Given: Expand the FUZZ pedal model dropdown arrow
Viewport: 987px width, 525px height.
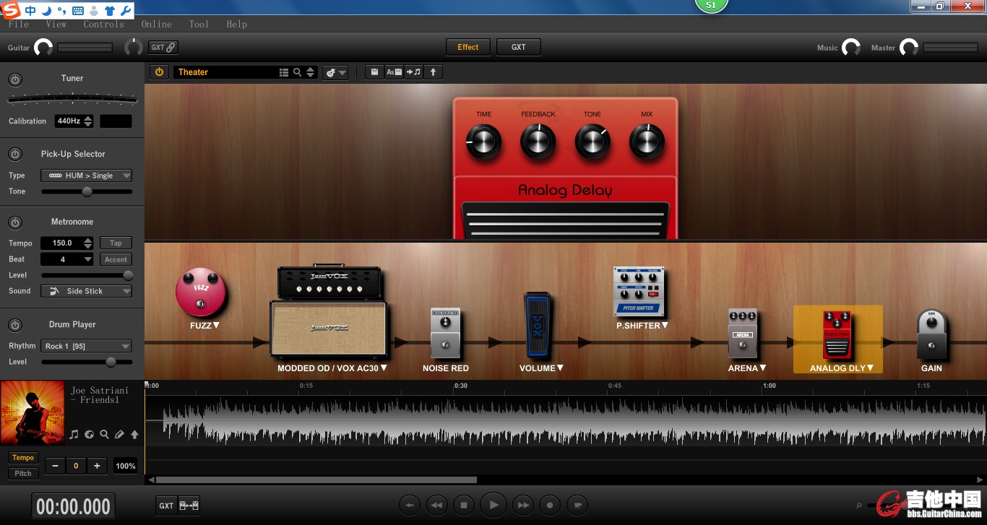Looking at the screenshot, I should coord(216,326).
